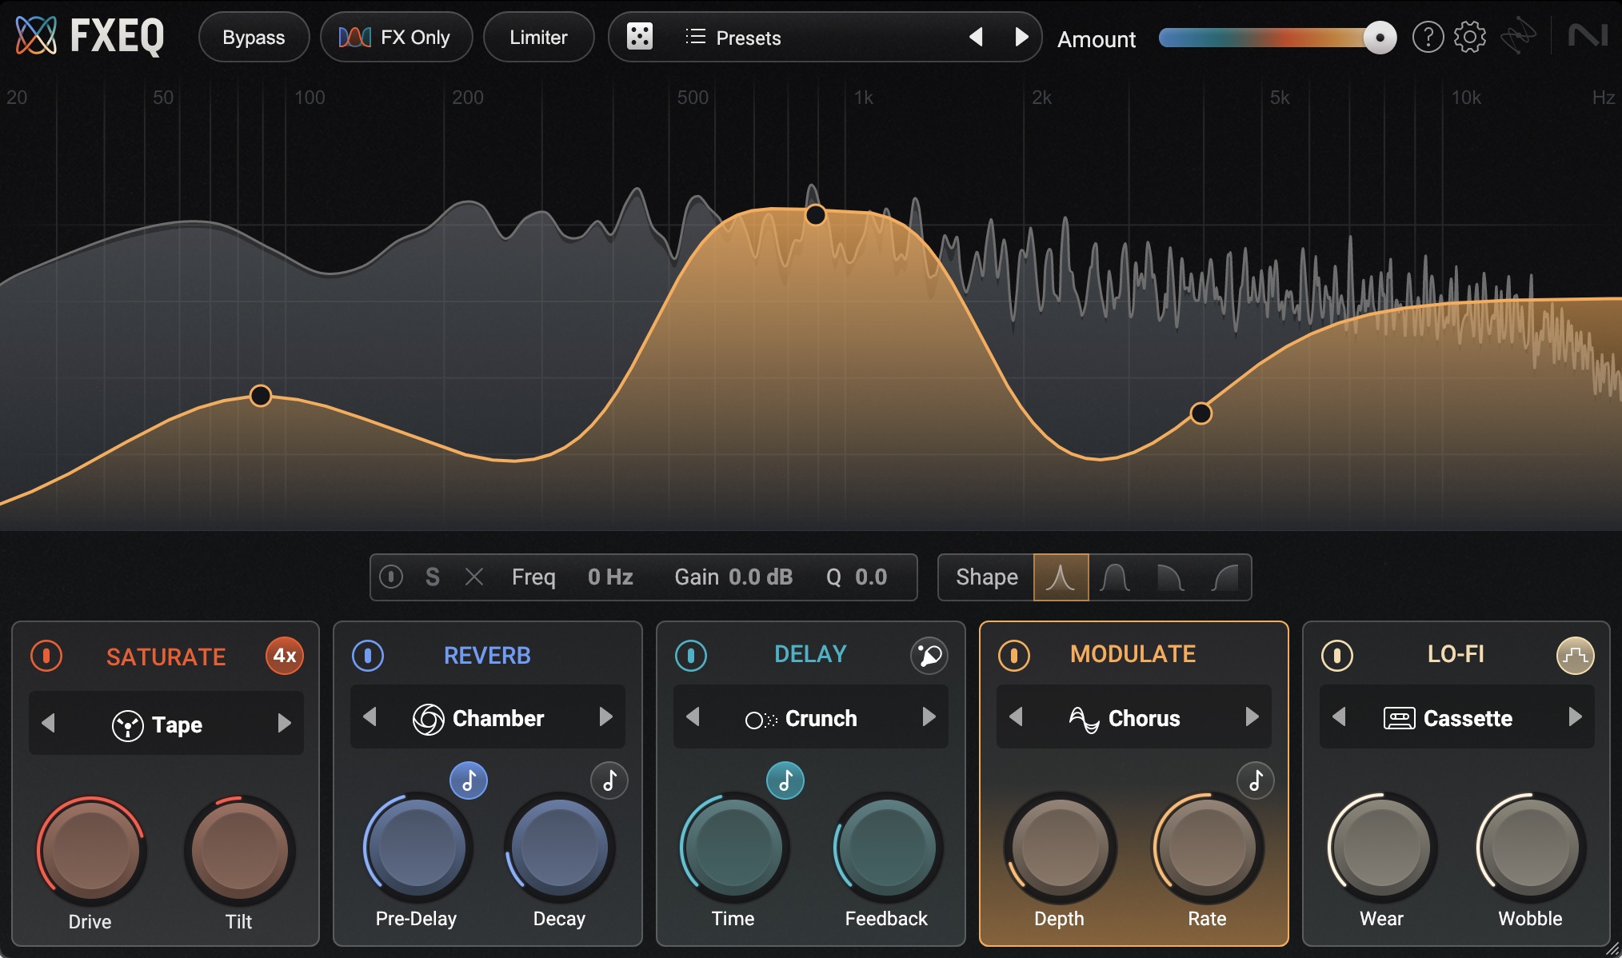
Task: Enable the Bypass button
Action: (254, 37)
